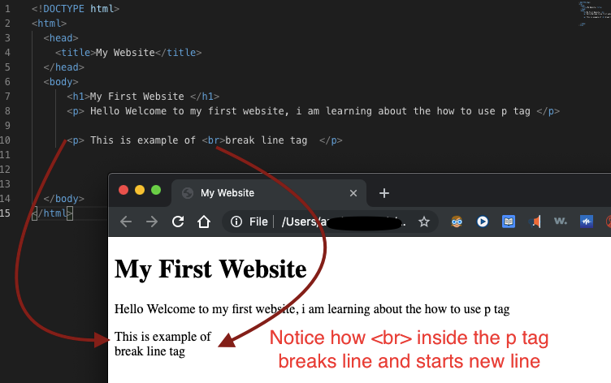Select the My Website browser tab
611x383 pixels.
[x=268, y=193]
